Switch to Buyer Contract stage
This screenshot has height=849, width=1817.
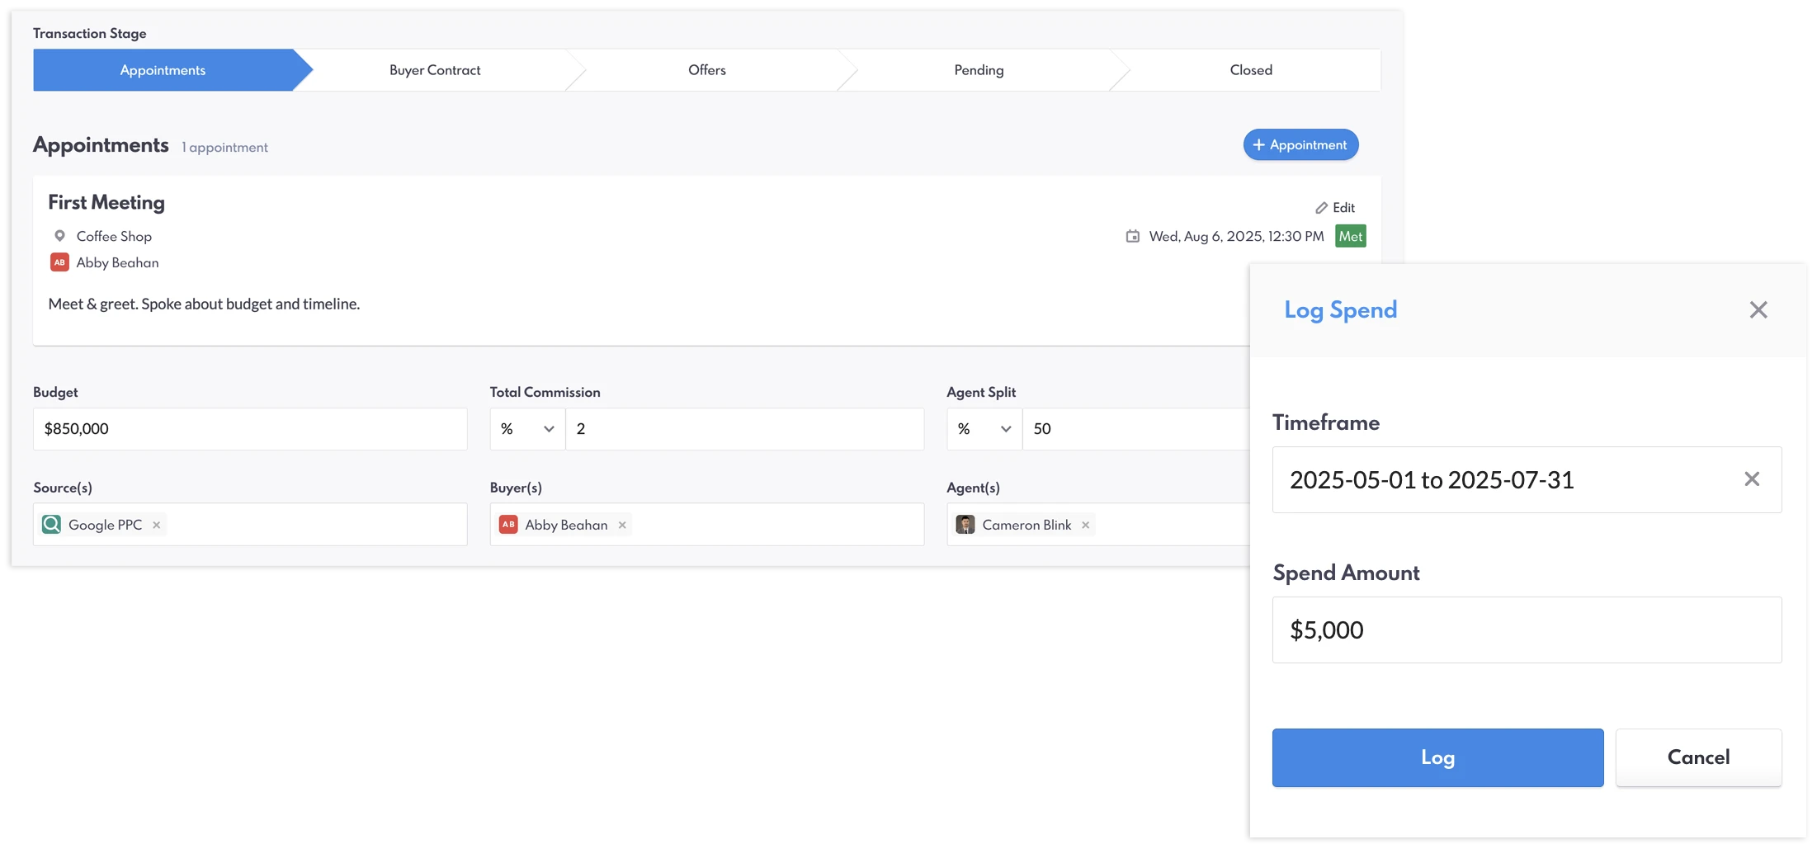click(435, 70)
